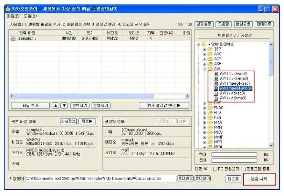Click the sample.flv file icon in list
This screenshot has width=284, height=196.
[13, 38]
